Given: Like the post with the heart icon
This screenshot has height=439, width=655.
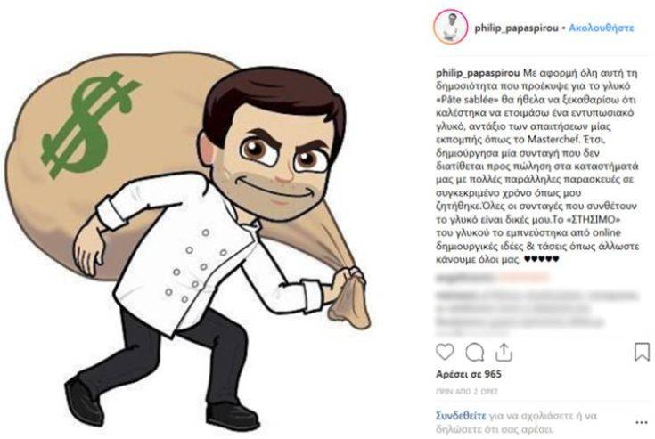Looking at the screenshot, I should click(445, 353).
